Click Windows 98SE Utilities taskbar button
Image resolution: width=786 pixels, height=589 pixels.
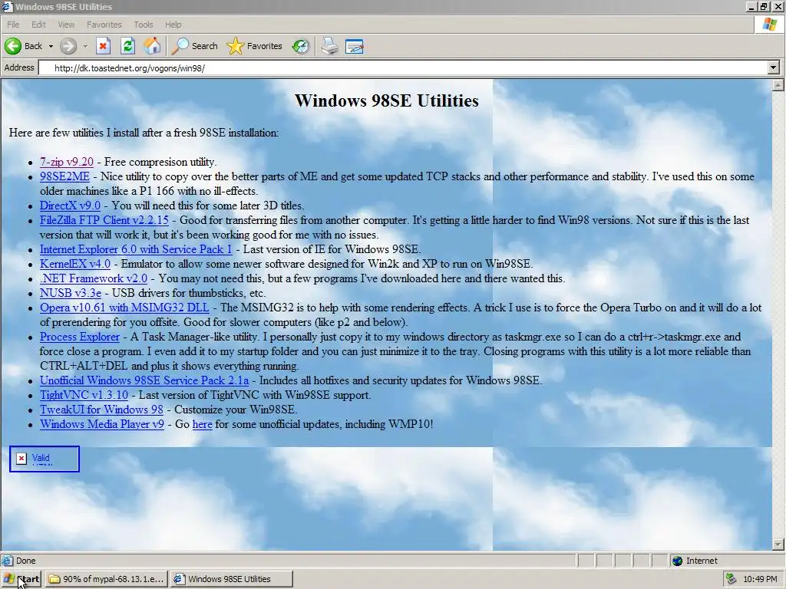tap(231, 579)
